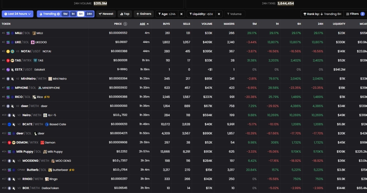Click the 13,807% 1H change for LIKE

[273, 42]
